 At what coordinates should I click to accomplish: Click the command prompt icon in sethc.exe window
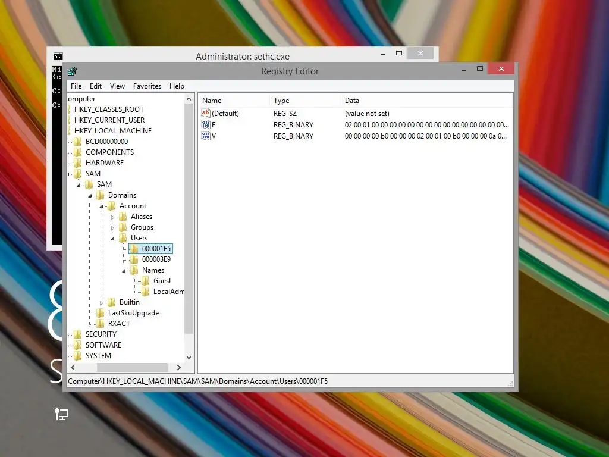pyautogui.click(x=58, y=57)
